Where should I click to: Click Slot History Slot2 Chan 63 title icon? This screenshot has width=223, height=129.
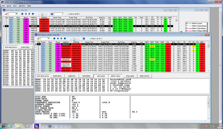pyautogui.click(x=4, y=10)
